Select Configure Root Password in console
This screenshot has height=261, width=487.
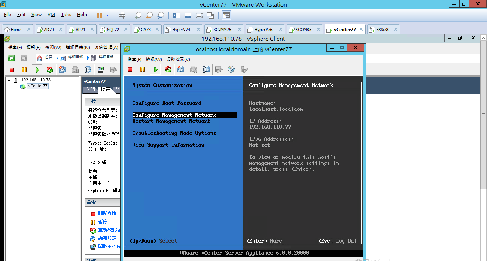click(x=167, y=103)
